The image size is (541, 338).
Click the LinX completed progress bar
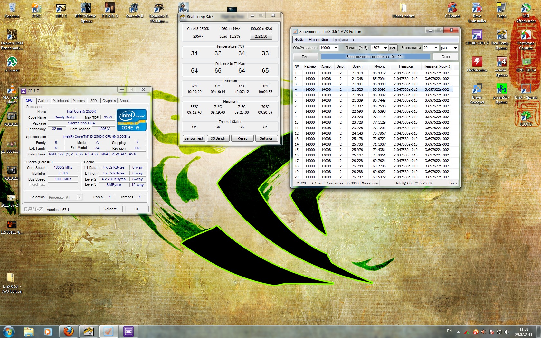coord(375,57)
